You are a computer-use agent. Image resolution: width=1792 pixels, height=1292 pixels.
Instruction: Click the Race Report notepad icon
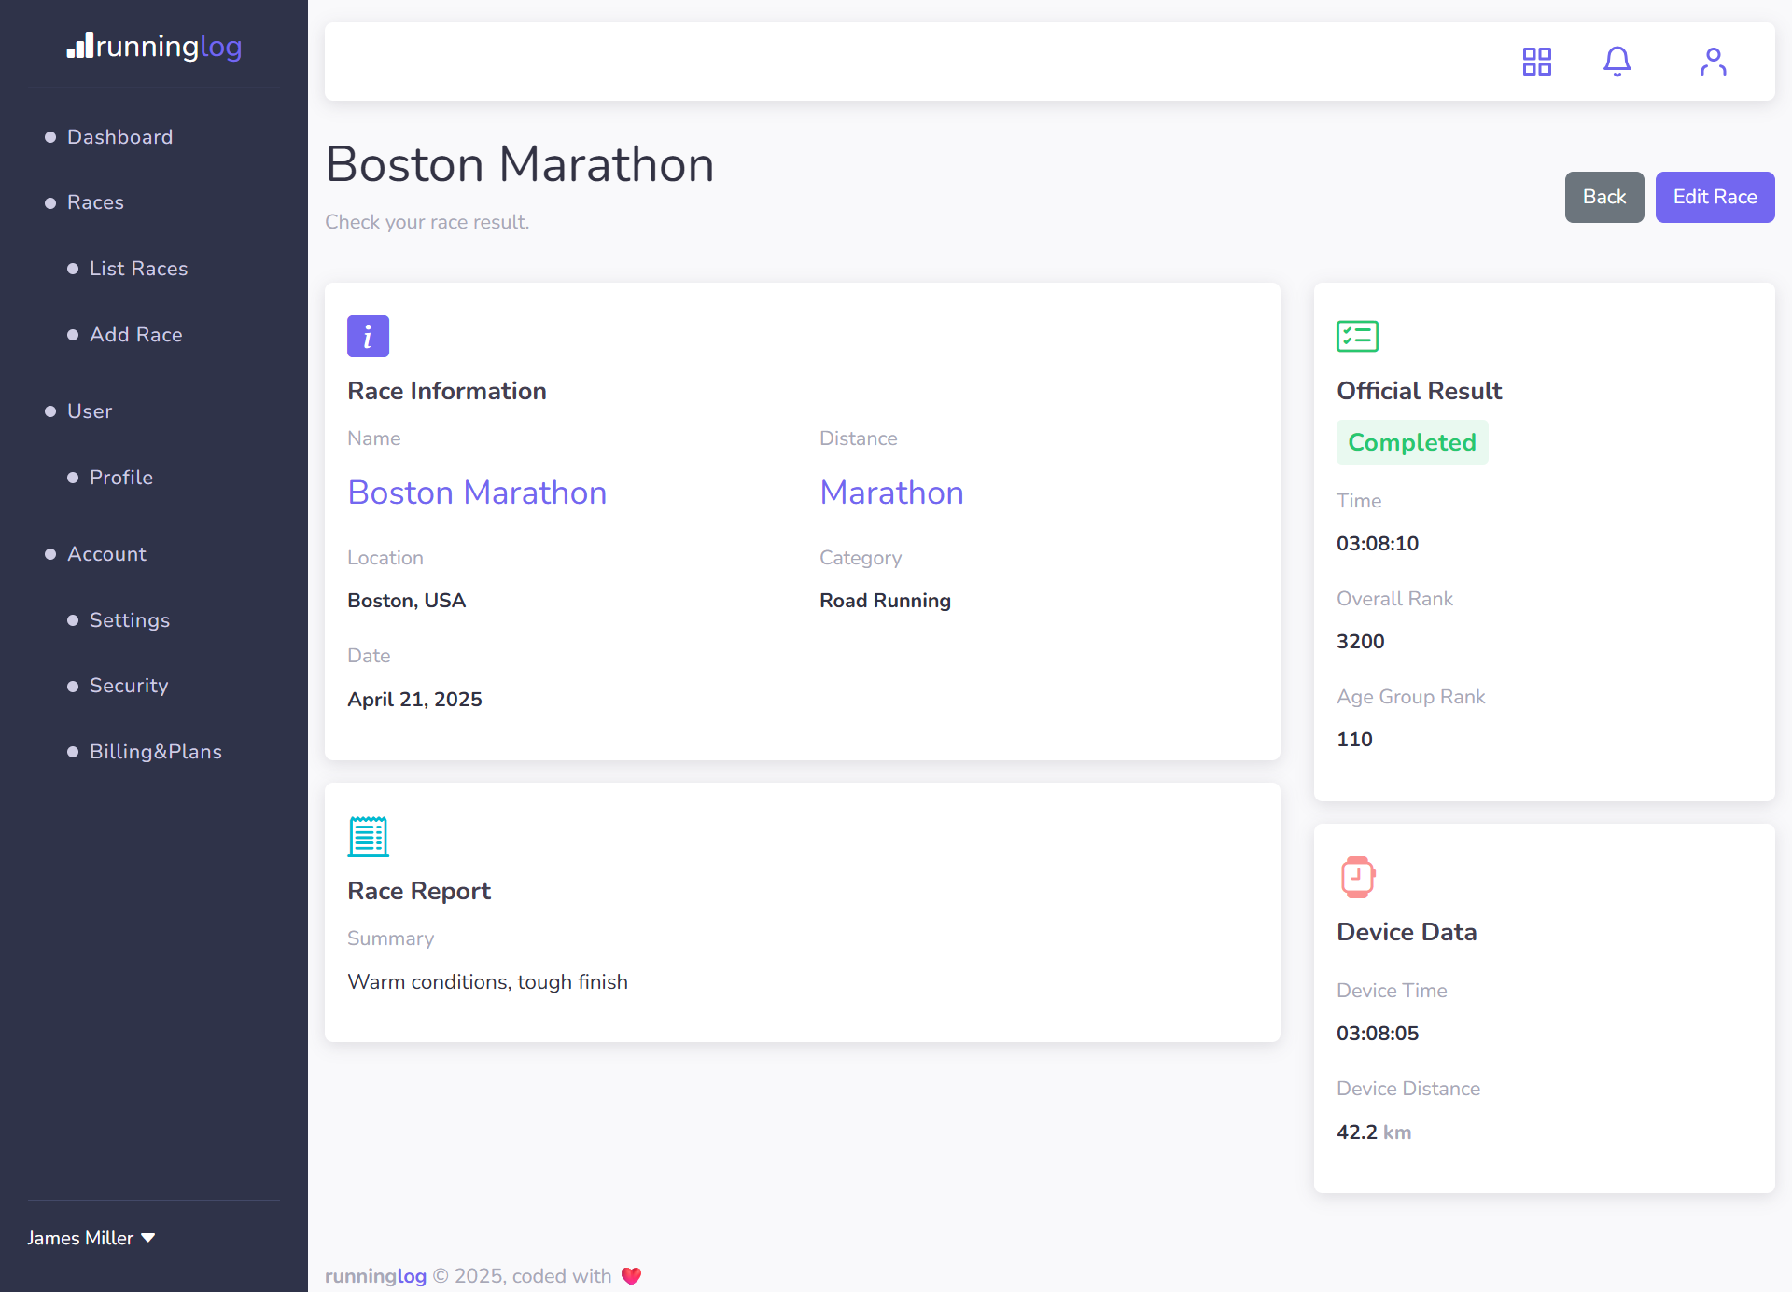(368, 836)
